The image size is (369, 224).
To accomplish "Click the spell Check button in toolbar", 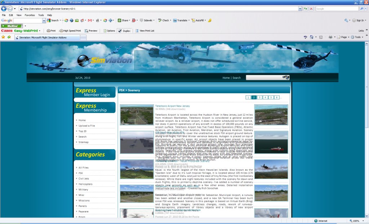I will [x=164, y=21].
